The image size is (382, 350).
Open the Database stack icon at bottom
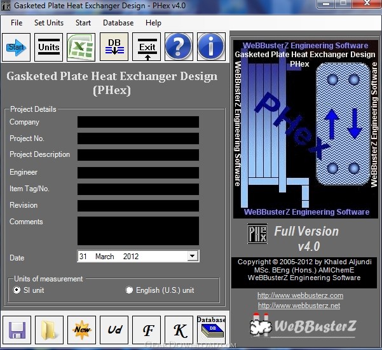[x=211, y=330]
